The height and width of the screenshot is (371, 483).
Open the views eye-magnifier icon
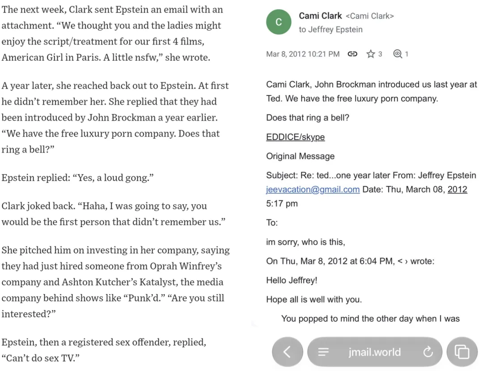click(x=398, y=54)
